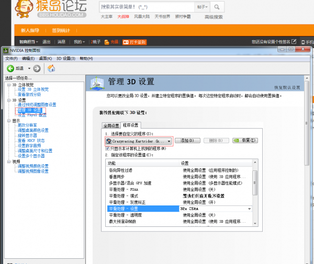Switch to the 程序设置 tab

[130, 125]
